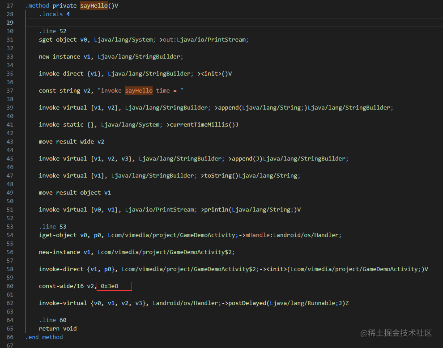Click line number 37 in the gutter

(10, 90)
